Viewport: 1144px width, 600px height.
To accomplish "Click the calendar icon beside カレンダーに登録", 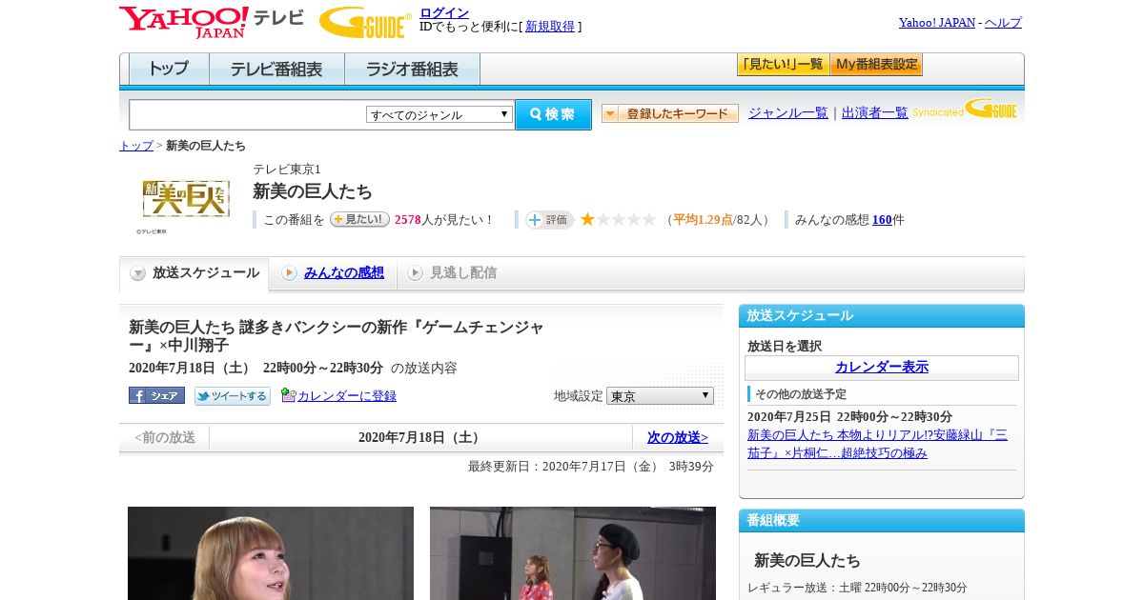I will click(289, 395).
